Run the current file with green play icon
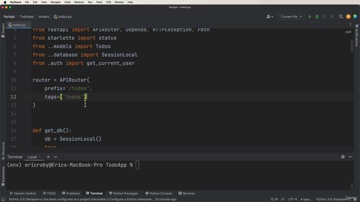This screenshot has width=360, height=202. click(x=310, y=16)
